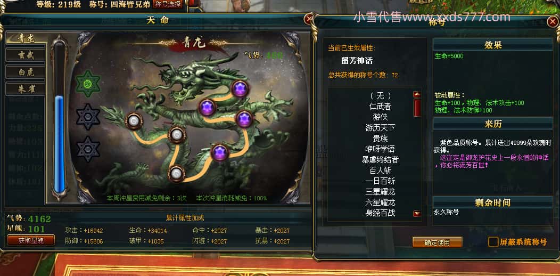Screen dimensions: 560x276
Task: Switch to the 玄武 tab
Action: coord(26,55)
